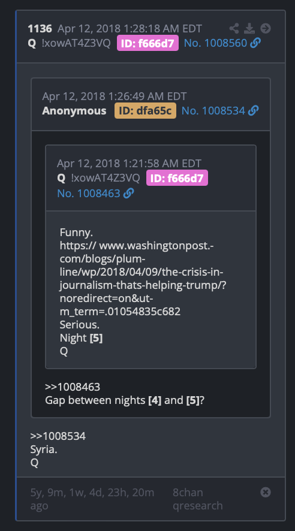Click the Apr 12, 2018 1:28:18 AM timestamp
This screenshot has width=295, height=531.
pyautogui.click(x=130, y=28)
